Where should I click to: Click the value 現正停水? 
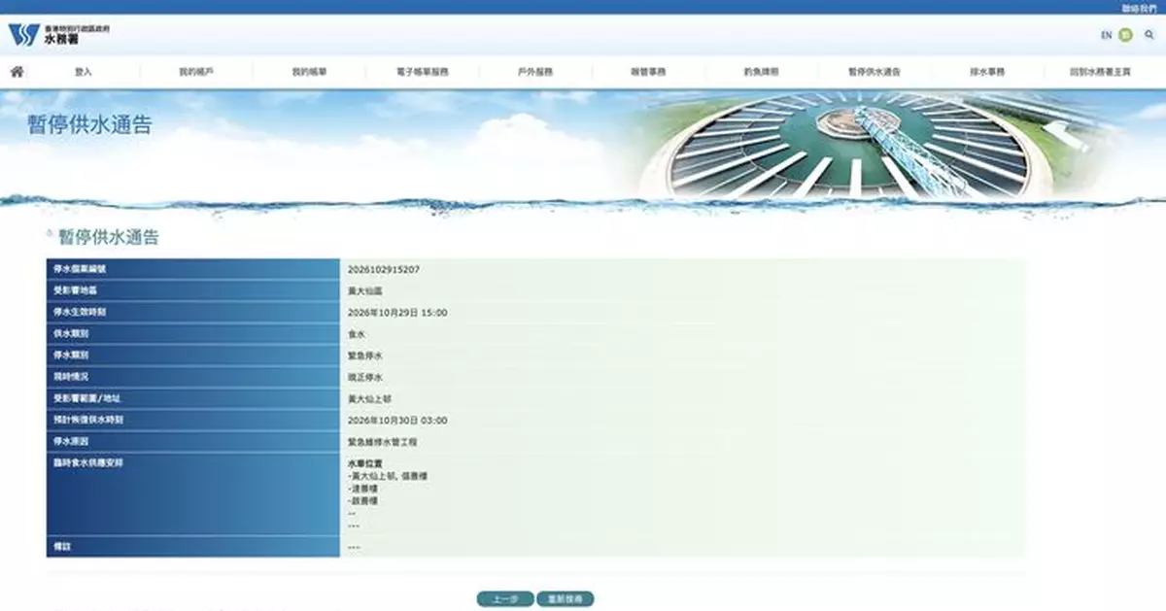pos(365,377)
